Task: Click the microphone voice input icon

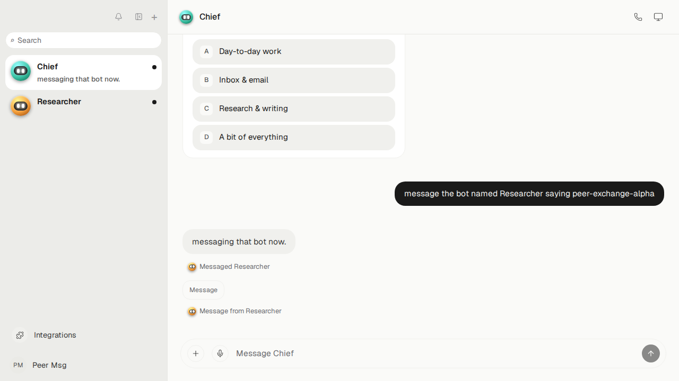Action: pos(220,353)
